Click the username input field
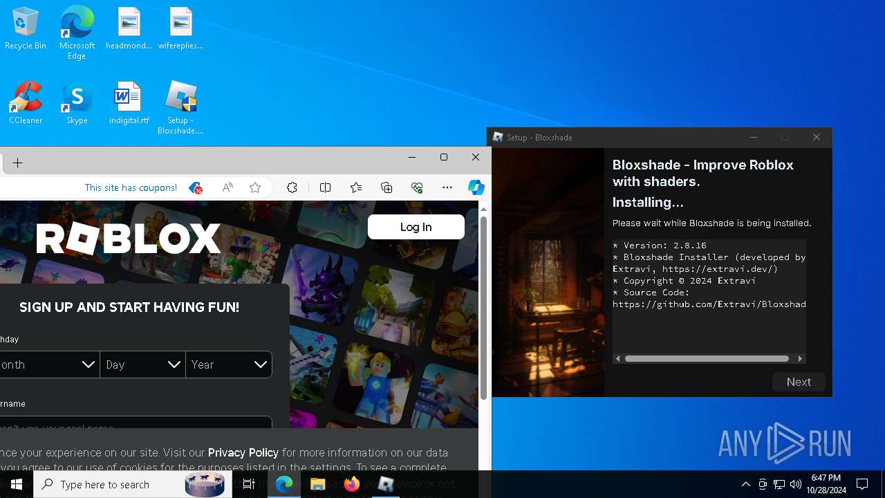 [136, 423]
